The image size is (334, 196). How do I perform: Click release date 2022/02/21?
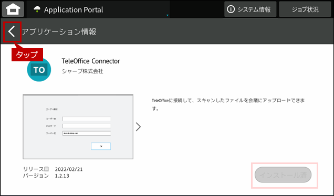click(x=69, y=169)
